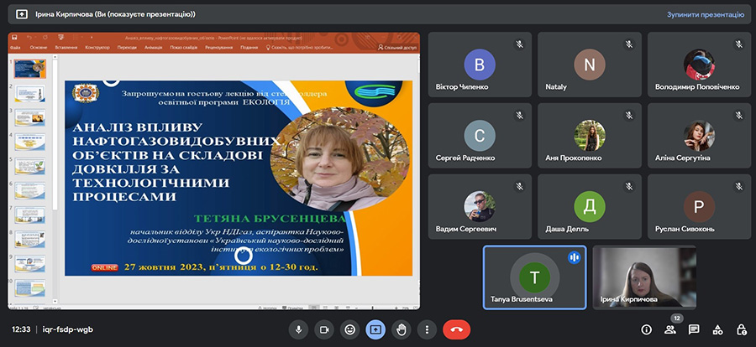This screenshot has width=756, height=347.
Task: Click the meeting code iqr-fsdp-wgb
Action: (67, 329)
